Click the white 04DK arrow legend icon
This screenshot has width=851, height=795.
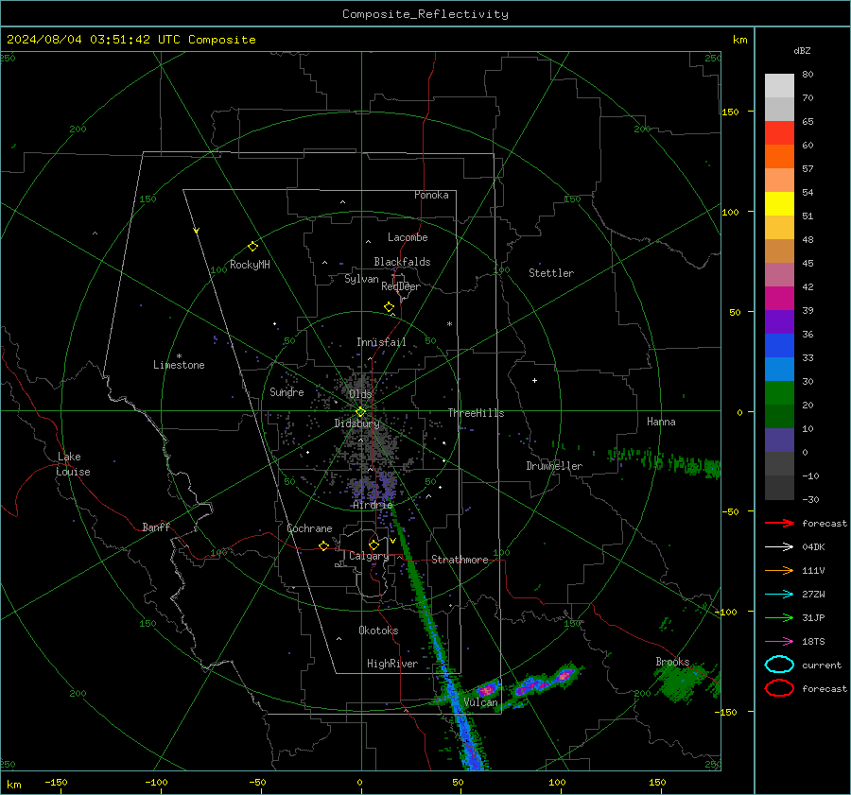point(779,546)
